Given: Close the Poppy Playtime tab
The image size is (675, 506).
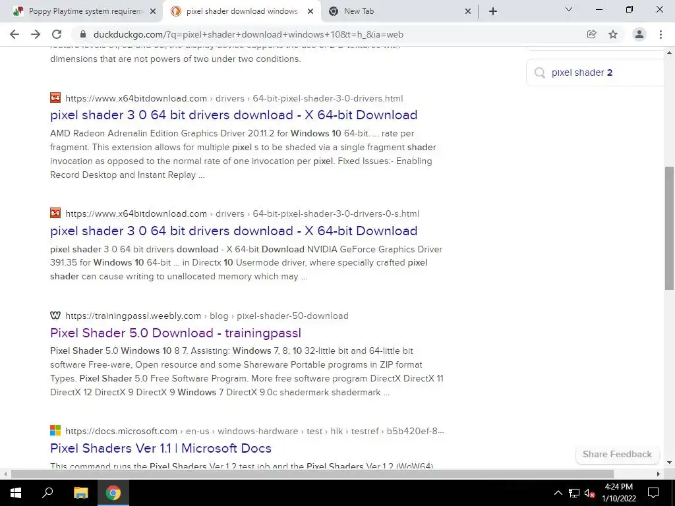Looking at the screenshot, I should pyautogui.click(x=153, y=12).
